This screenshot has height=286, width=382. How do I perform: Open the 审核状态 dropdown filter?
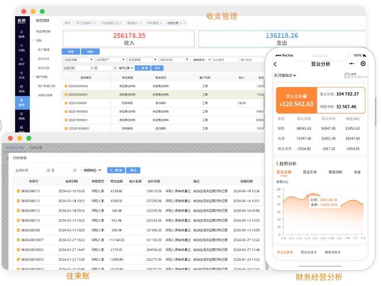tap(201, 60)
